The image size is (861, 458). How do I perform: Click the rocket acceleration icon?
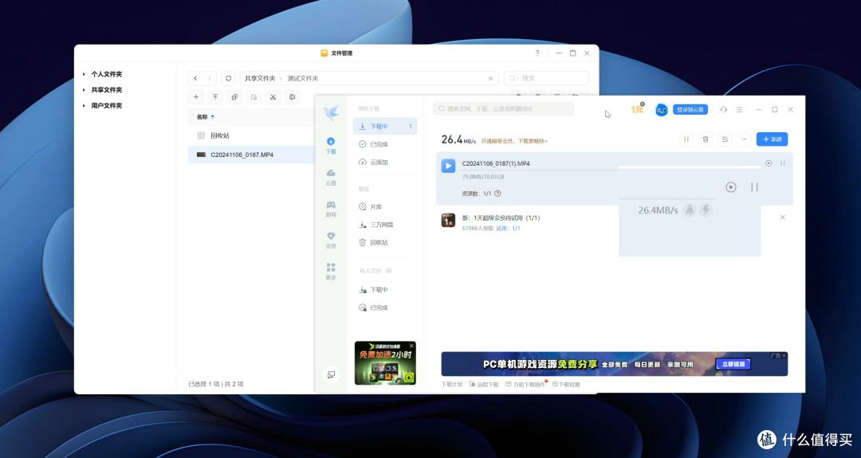coord(690,210)
